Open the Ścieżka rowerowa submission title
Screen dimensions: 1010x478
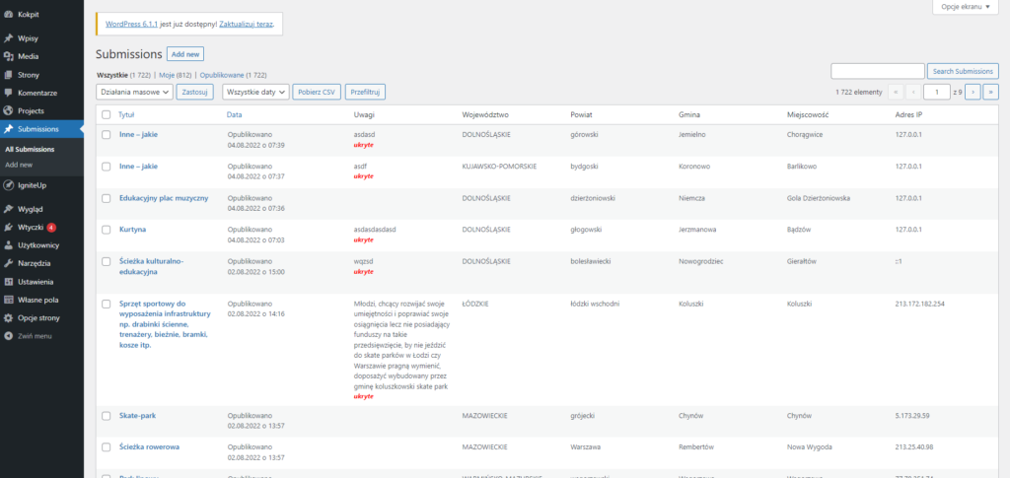coord(150,446)
